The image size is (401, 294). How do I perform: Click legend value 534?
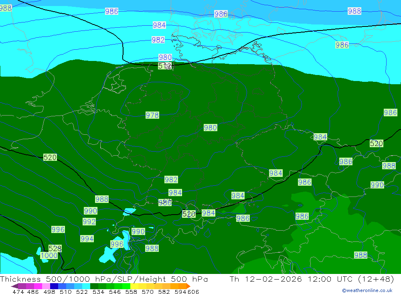99,292
